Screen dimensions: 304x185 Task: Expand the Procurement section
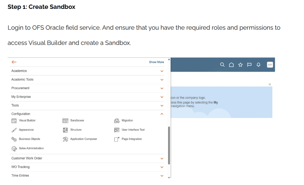click(x=162, y=88)
